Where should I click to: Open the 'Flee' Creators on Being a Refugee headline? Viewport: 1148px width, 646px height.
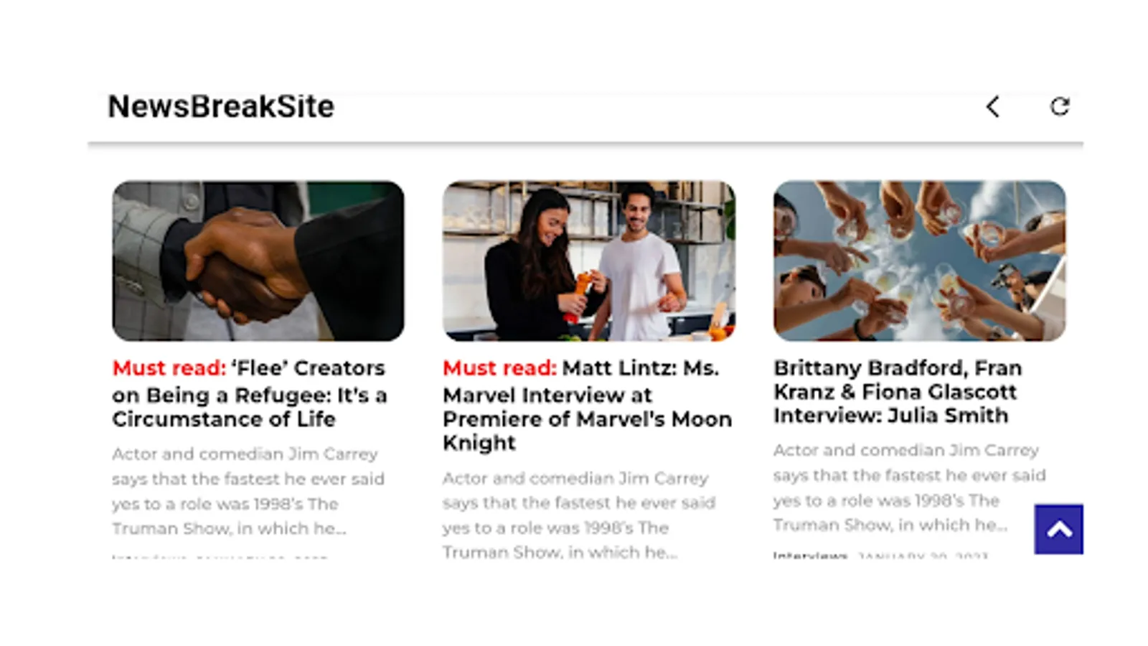pyautogui.click(x=250, y=393)
